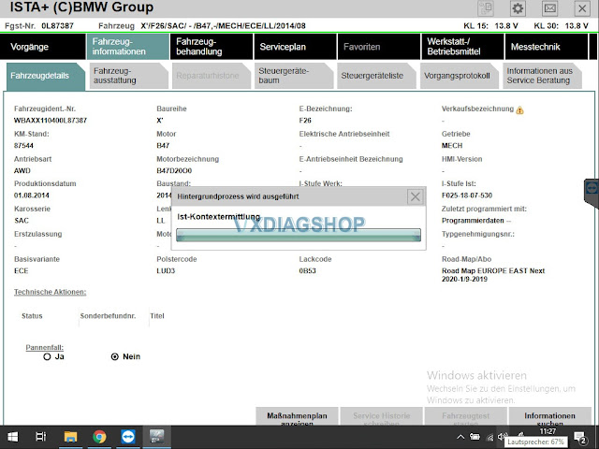The width and height of the screenshot is (599, 449).
Task: Click Maßnahmenplan anzeigen button
Action: coord(297,416)
